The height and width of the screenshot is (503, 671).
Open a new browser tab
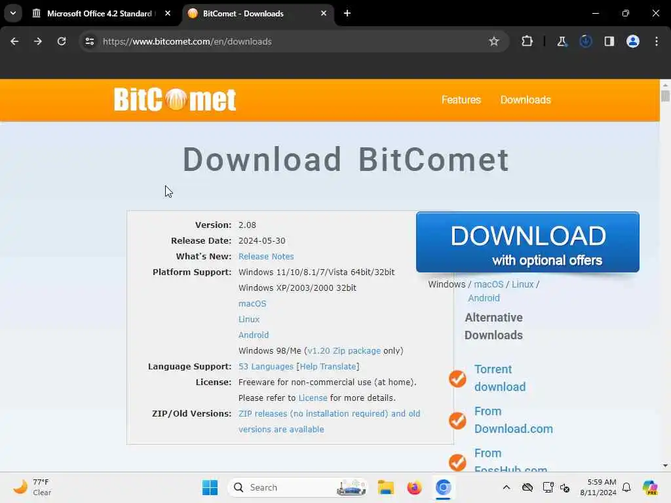click(347, 13)
